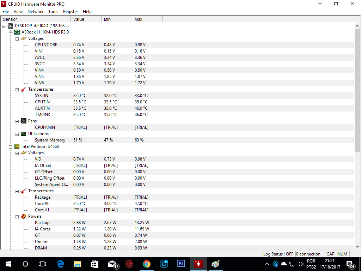This screenshot has height=271, width=361.
Task: Open the Tools menu
Action: (53, 12)
